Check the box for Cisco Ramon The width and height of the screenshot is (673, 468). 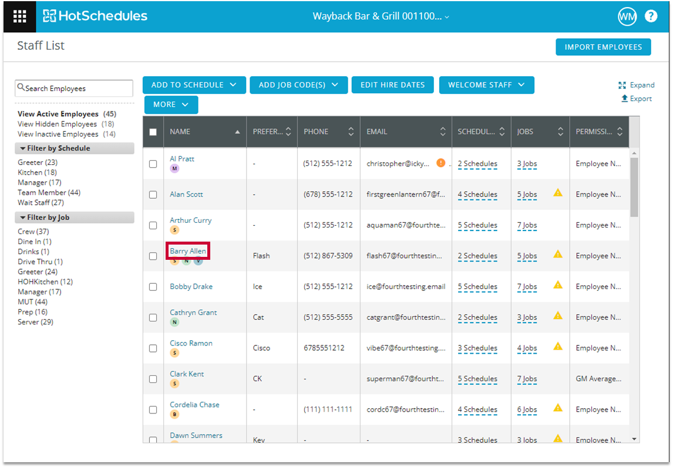[153, 348]
